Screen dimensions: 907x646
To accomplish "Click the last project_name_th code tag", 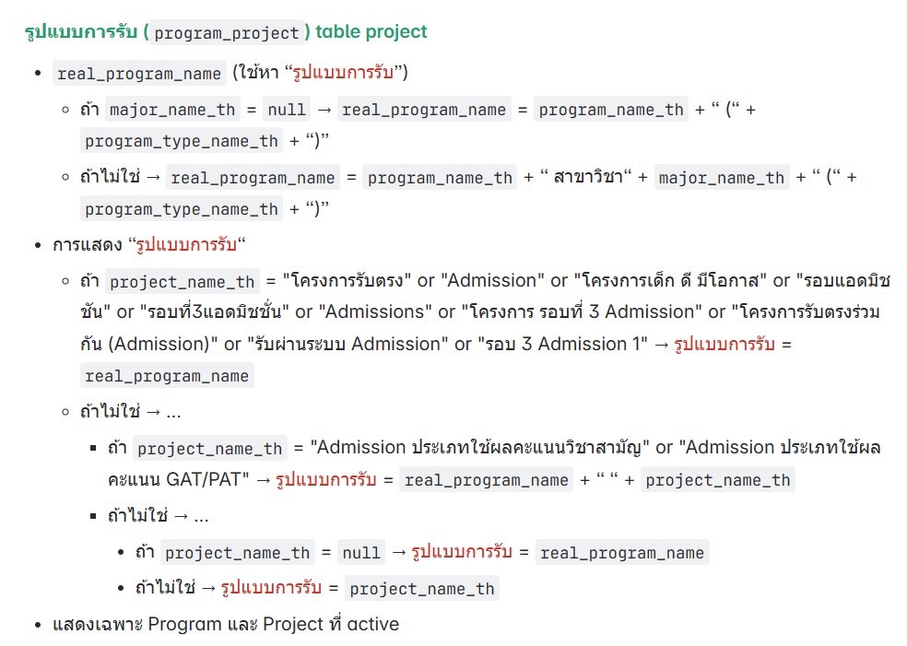I will pyautogui.click(x=421, y=588).
